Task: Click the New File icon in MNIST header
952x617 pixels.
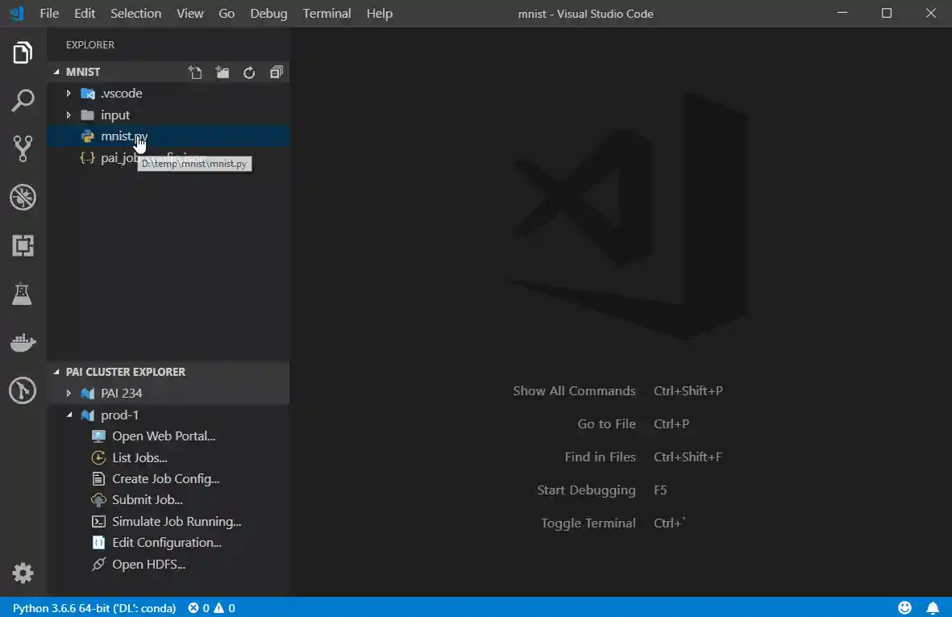Action: click(195, 73)
